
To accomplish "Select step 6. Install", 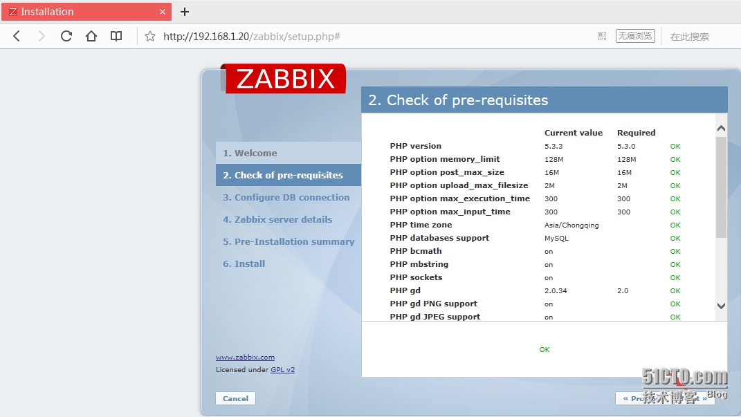I will click(x=244, y=264).
